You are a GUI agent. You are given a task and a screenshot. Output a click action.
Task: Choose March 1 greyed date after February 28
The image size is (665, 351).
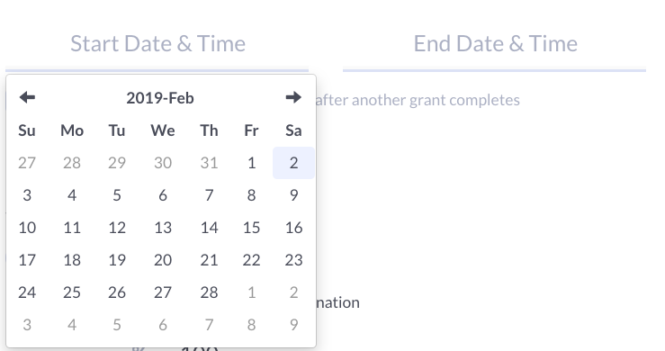pos(251,292)
